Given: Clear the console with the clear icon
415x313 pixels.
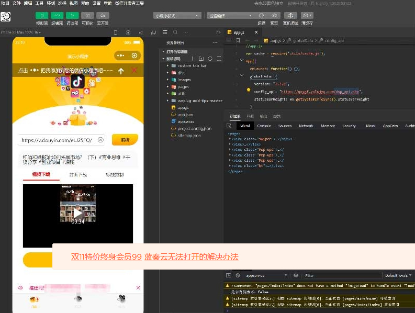Looking at the screenshot, I should pyautogui.click(x=238, y=275).
